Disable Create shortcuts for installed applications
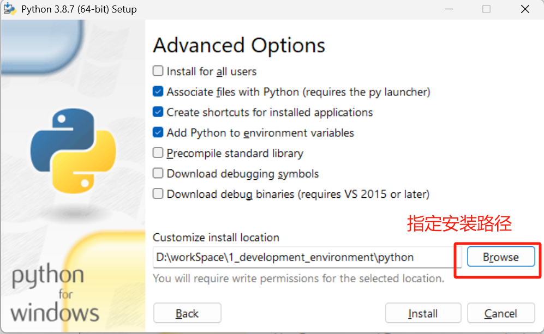This screenshot has height=334, width=544. click(x=158, y=112)
